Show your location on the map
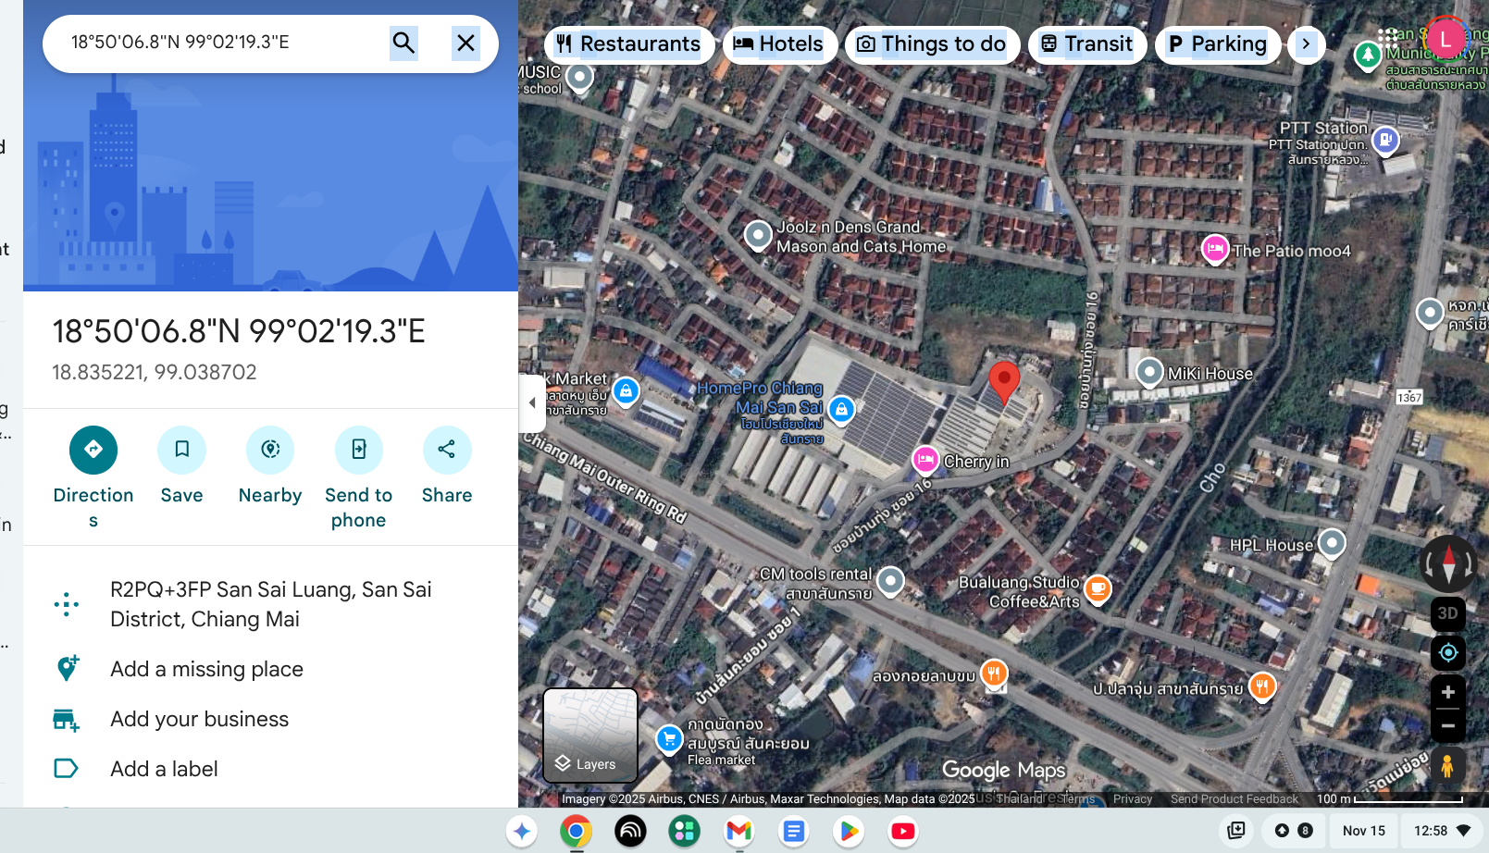 click(x=1448, y=652)
